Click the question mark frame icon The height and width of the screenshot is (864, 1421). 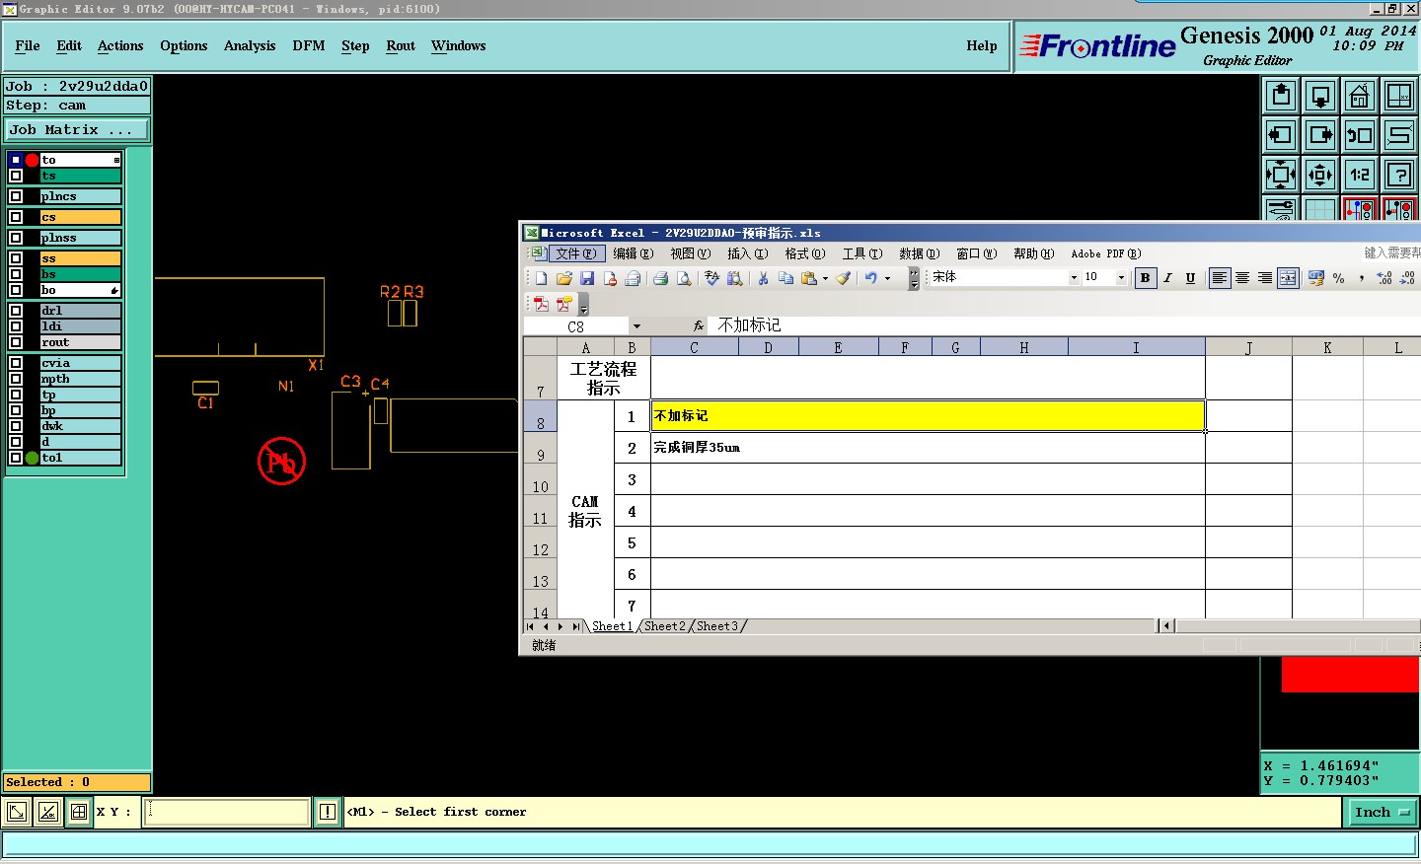click(1399, 175)
